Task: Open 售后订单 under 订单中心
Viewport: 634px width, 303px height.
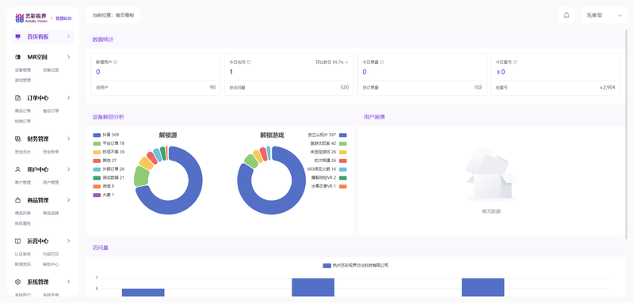Action: point(51,111)
